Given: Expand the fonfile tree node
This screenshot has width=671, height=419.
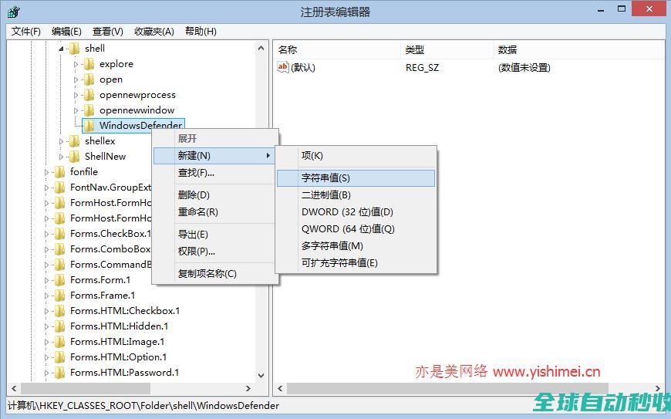Looking at the screenshot, I should coord(47,172).
